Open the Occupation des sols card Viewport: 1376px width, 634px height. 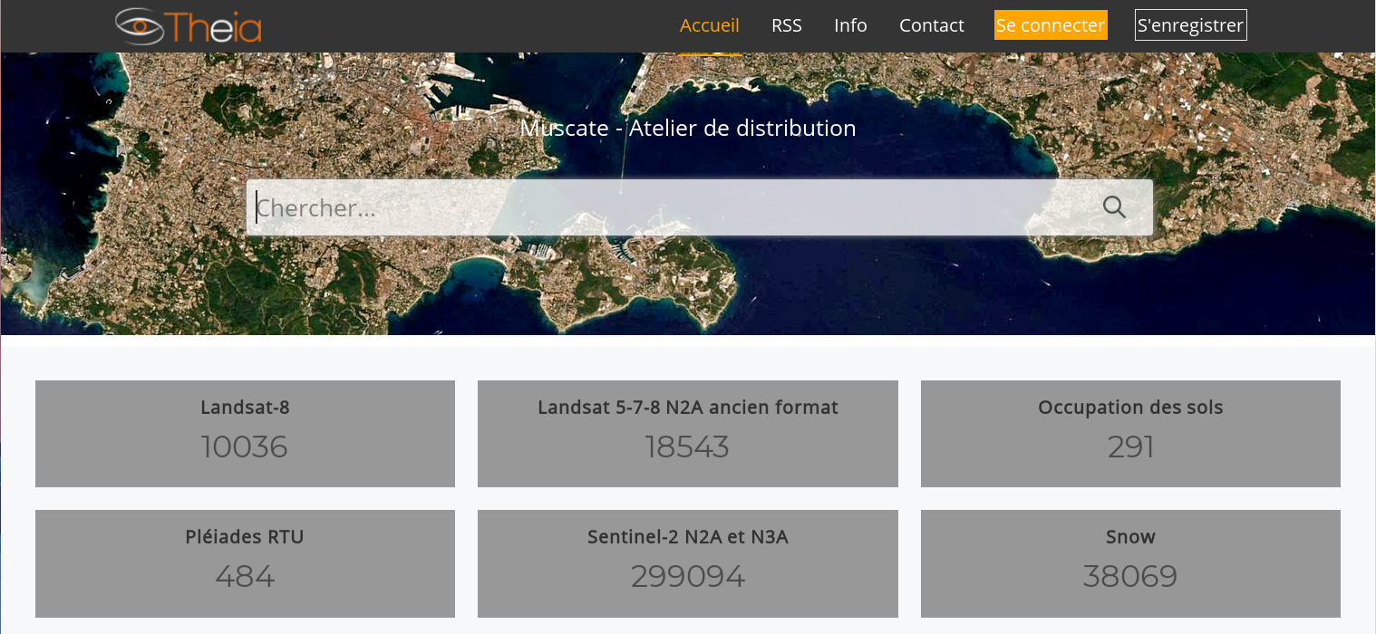(1130, 434)
